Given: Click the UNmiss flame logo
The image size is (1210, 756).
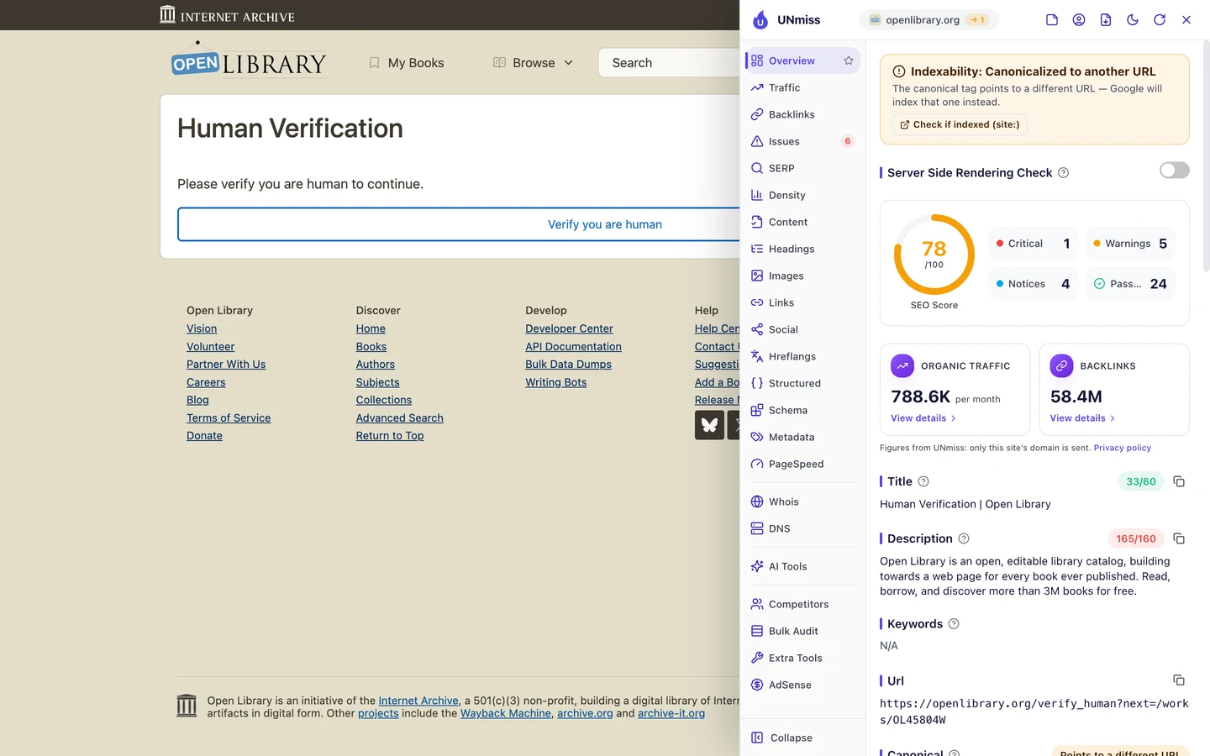Looking at the screenshot, I should pyautogui.click(x=760, y=20).
